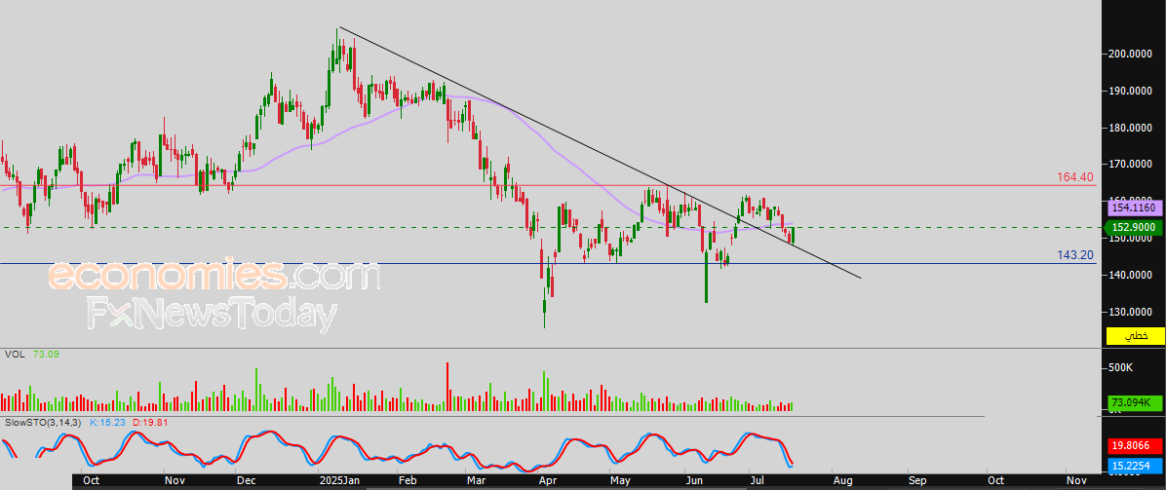1166x490 pixels.
Task: Select the 143.20 support level label
Action: click(1075, 255)
